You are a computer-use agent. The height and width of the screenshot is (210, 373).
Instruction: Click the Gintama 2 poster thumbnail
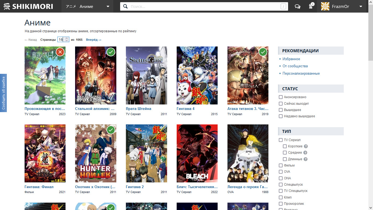tap(146, 153)
